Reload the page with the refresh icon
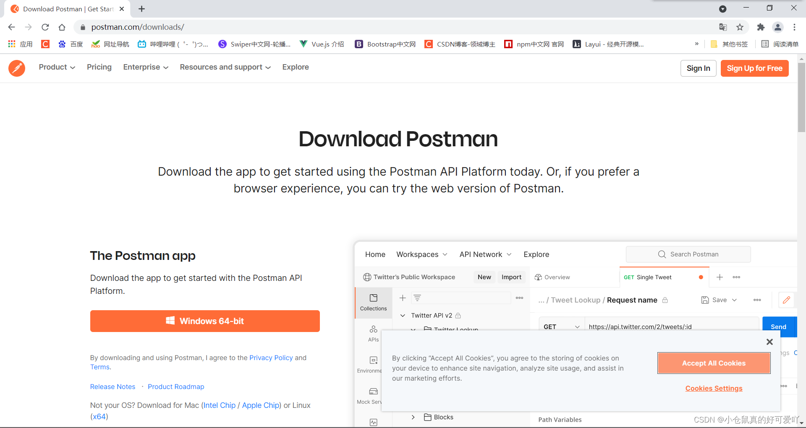The width and height of the screenshot is (806, 428). pyautogui.click(x=45, y=27)
